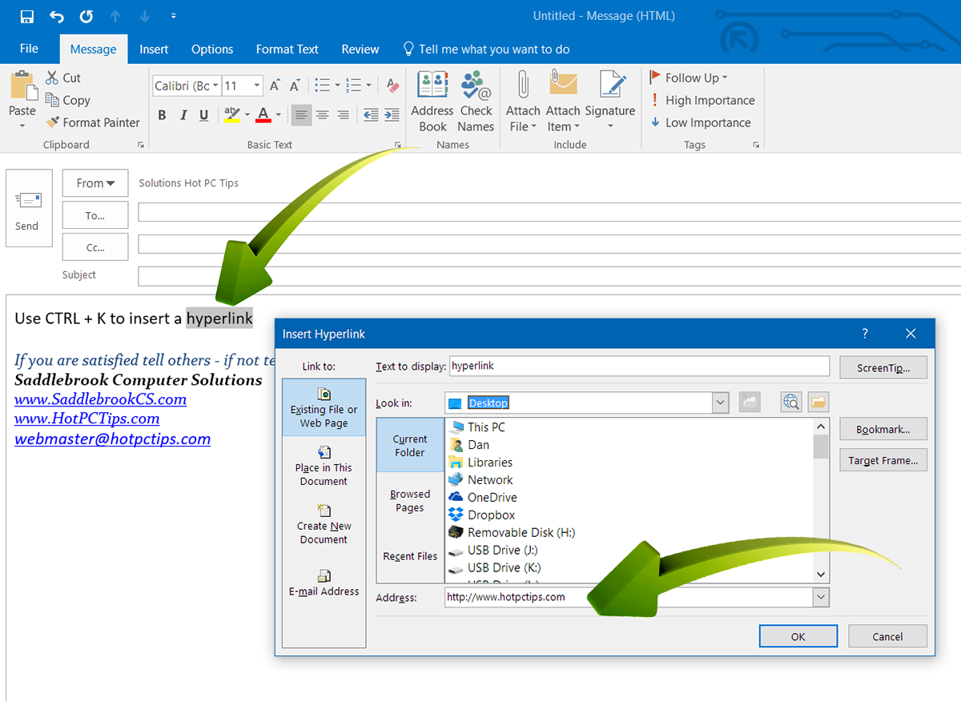The image size is (961, 701).
Task: Open the highlight color dropdown arrow
Action: [x=247, y=115]
